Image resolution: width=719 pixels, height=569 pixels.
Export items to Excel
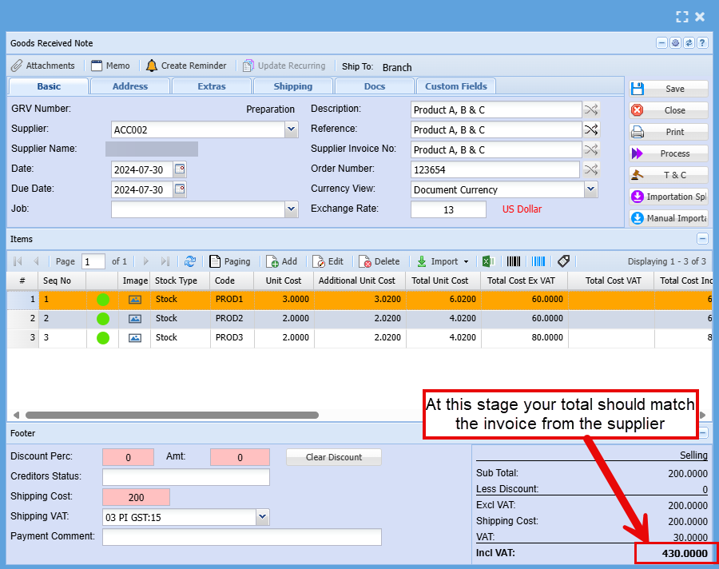click(488, 261)
